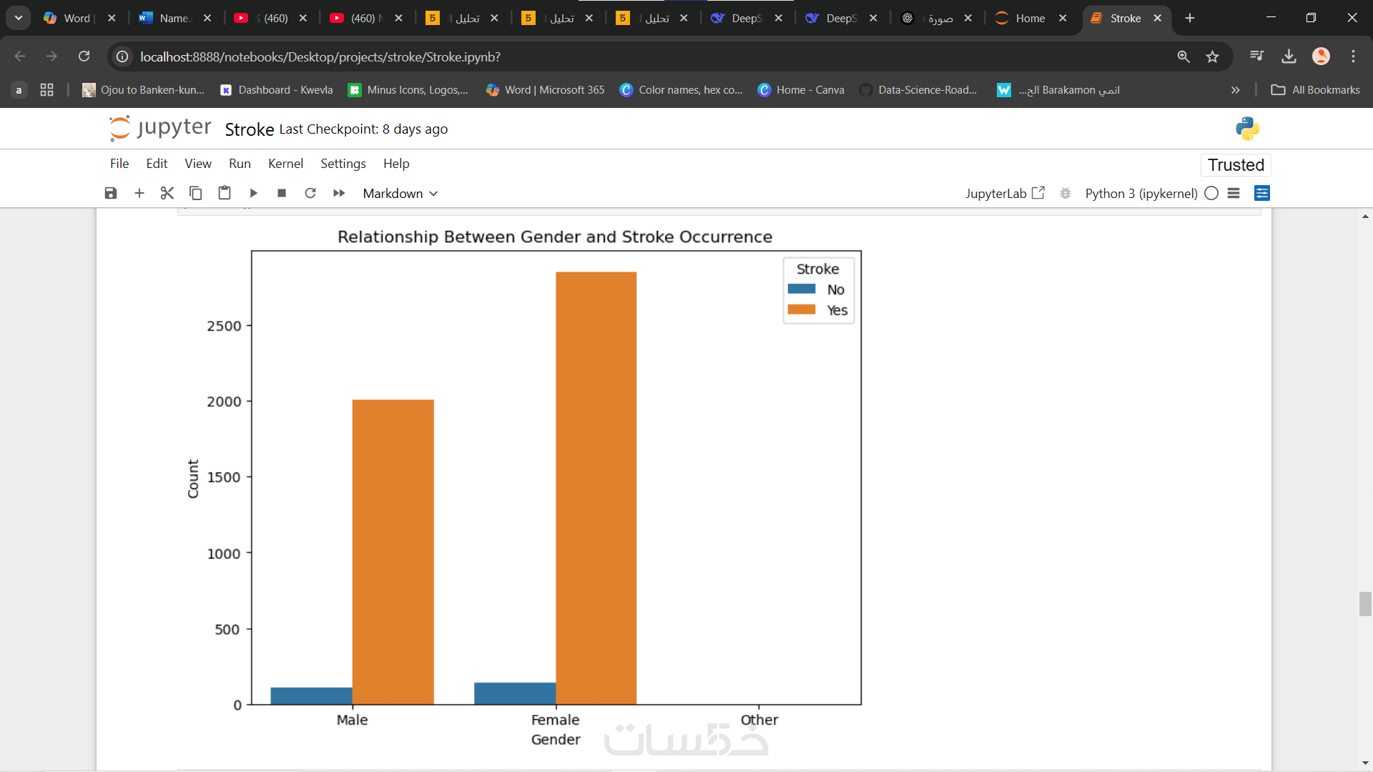Paste cell from the clipboard icon
The image size is (1373, 772).
(225, 193)
